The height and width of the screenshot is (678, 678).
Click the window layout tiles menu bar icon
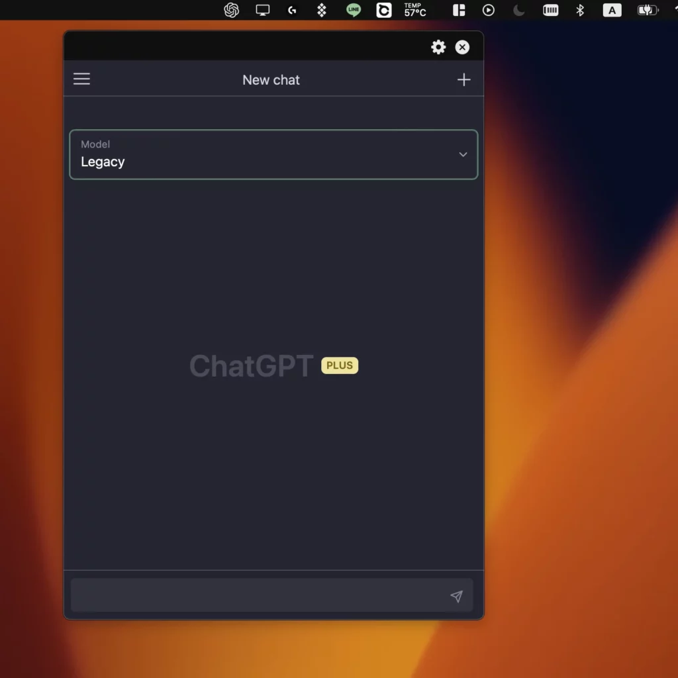(x=459, y=10)
